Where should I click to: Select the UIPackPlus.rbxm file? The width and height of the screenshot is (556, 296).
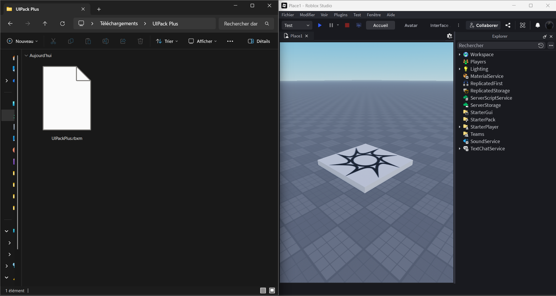coord(67,104)
